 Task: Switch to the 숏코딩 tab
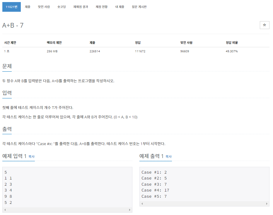coord(62,7)
